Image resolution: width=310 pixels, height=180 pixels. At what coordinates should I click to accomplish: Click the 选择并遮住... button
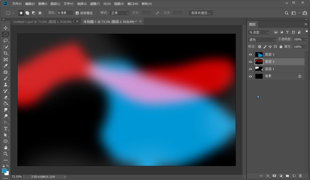coord(201,13)
